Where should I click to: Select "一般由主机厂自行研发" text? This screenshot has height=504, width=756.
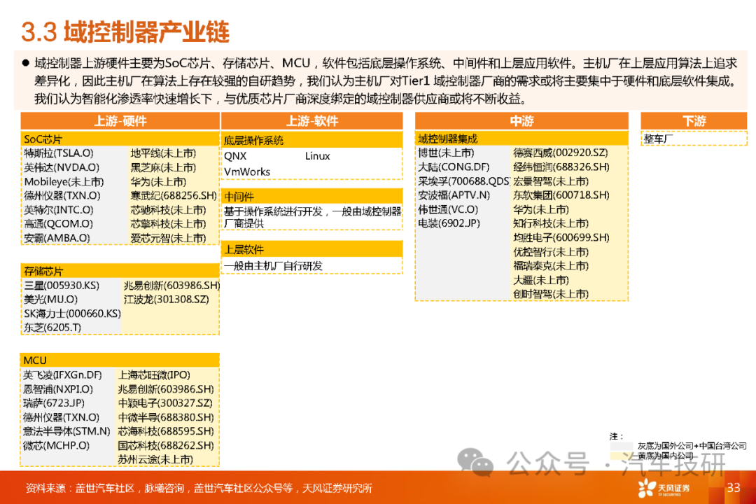click(x=274, y=266)
